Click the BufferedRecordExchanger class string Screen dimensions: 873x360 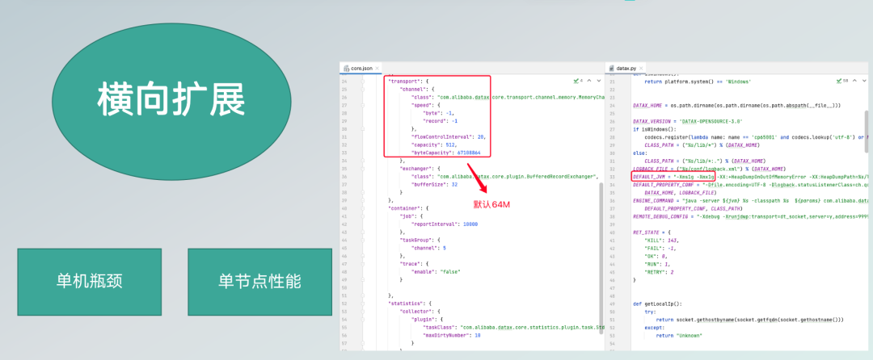click(x=518, y=176)
